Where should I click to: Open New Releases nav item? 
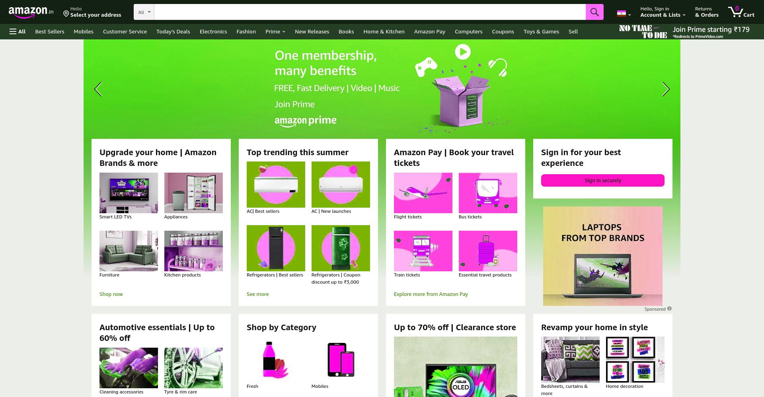(312, 31)
